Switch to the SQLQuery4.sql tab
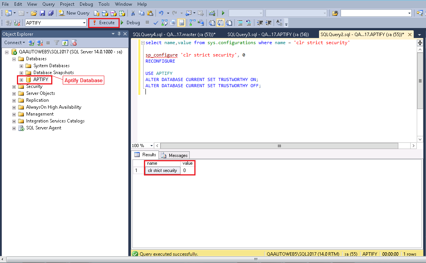The width and height of the screenshot is (426, 263). (x=174, y=35)
